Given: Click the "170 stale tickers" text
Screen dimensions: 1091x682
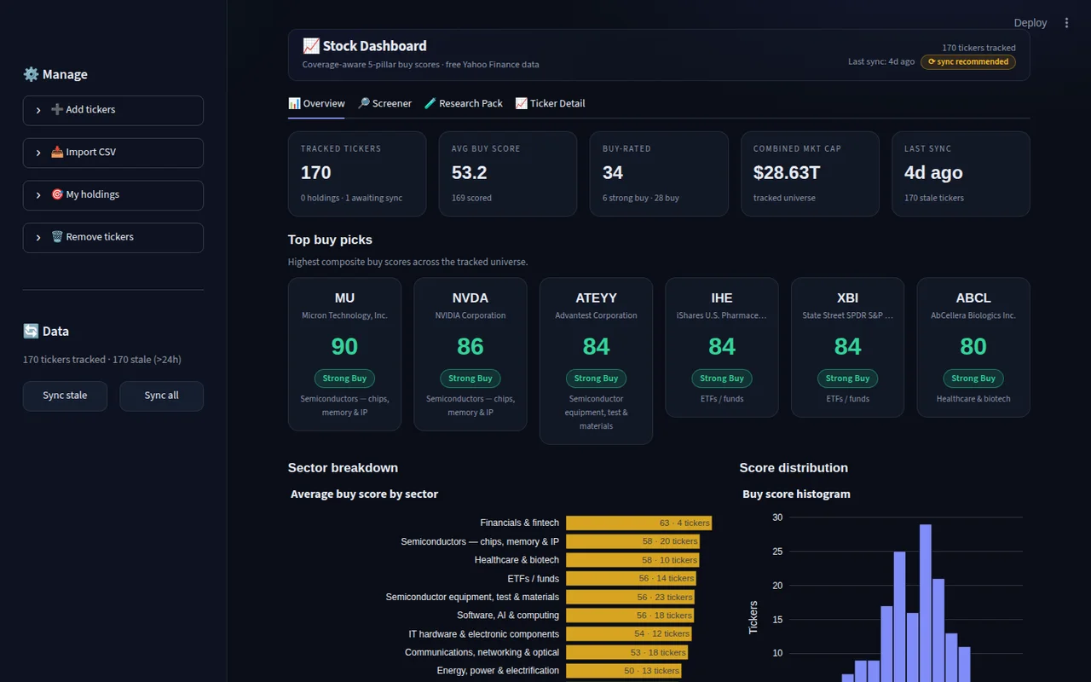Looking at the screenshot, I should [934, 198].
